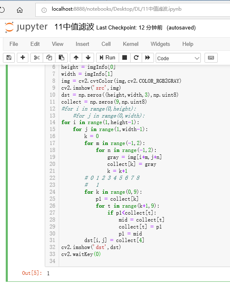Image resolution: width=230 pixels, height=283 pixels.
Task: Click for i in range(1,height-1) line
Action: (x=101, y=122)
